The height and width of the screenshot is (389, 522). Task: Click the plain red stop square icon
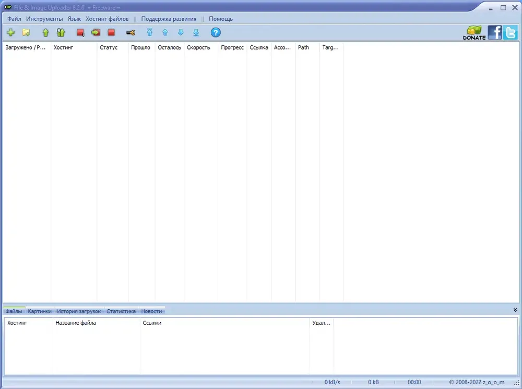pos(111,32)
